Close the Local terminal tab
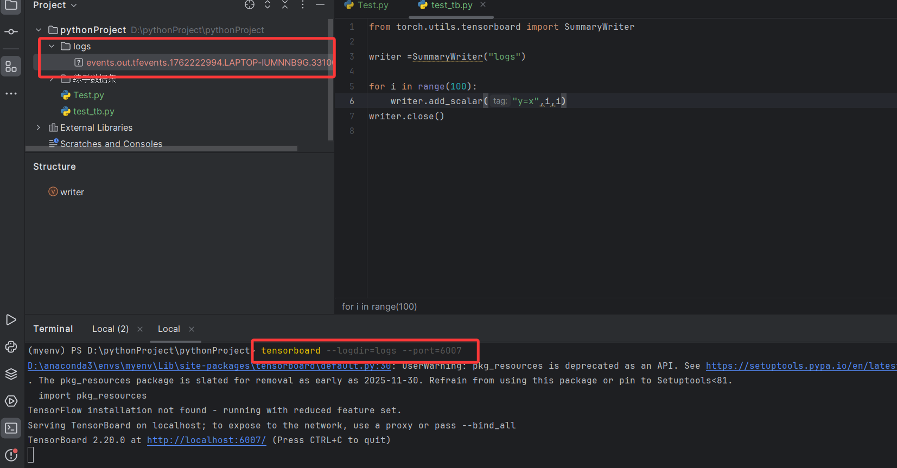This screenshot has width=897, height=468. click(x=192, y=329)
